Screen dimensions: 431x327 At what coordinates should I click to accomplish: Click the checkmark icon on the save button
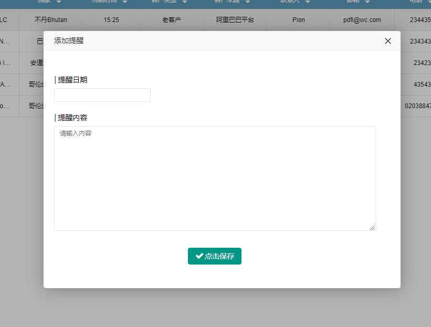[198, 256]
